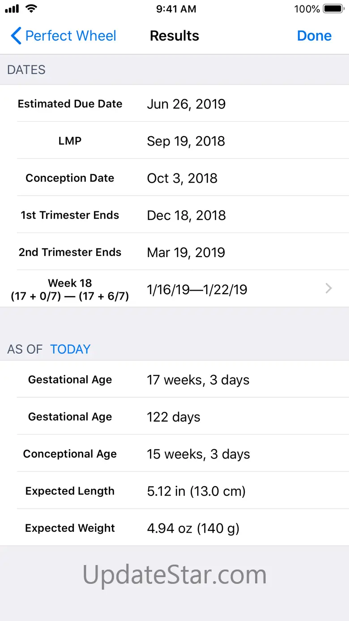
Task: Tap the Expected Length value
Action: pyautogui.click(x=196, y=492)
